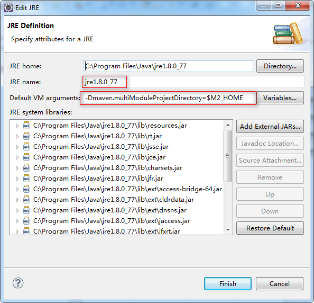The image size is (314, 303).
Task: Maximize the Edit JRE window
Action: tap(278, 5)
